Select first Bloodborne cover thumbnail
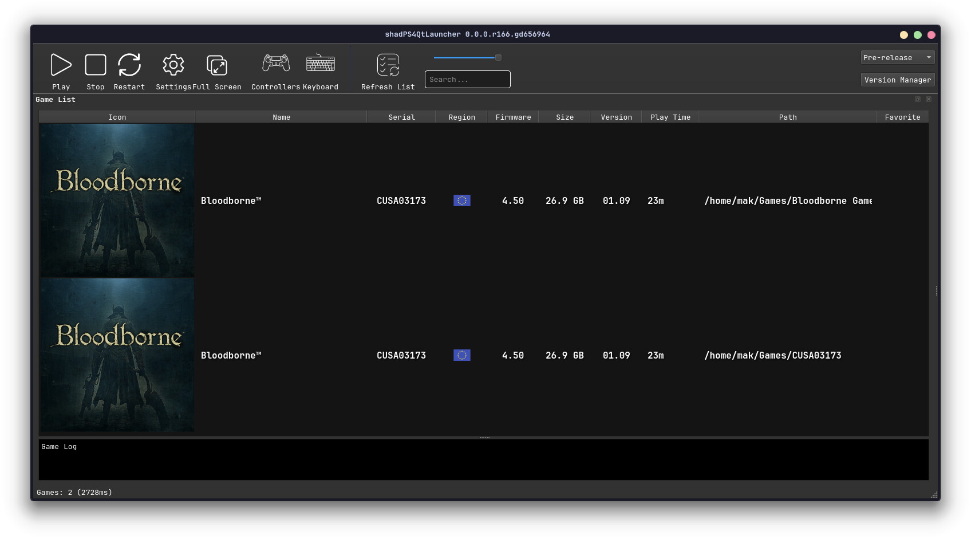 [x=117, y=200]
